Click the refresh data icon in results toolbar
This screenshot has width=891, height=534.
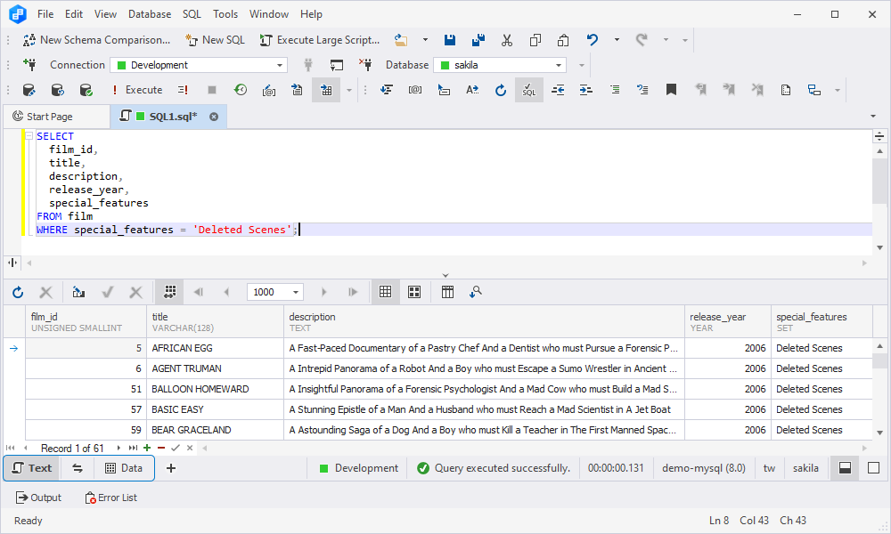[x=18, y=292]
